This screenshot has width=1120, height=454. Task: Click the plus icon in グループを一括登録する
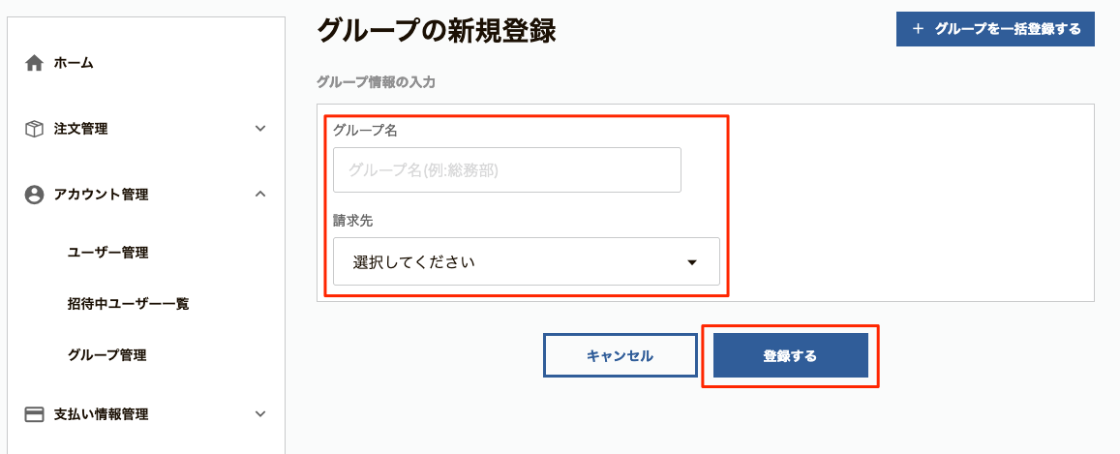(919, 29)
